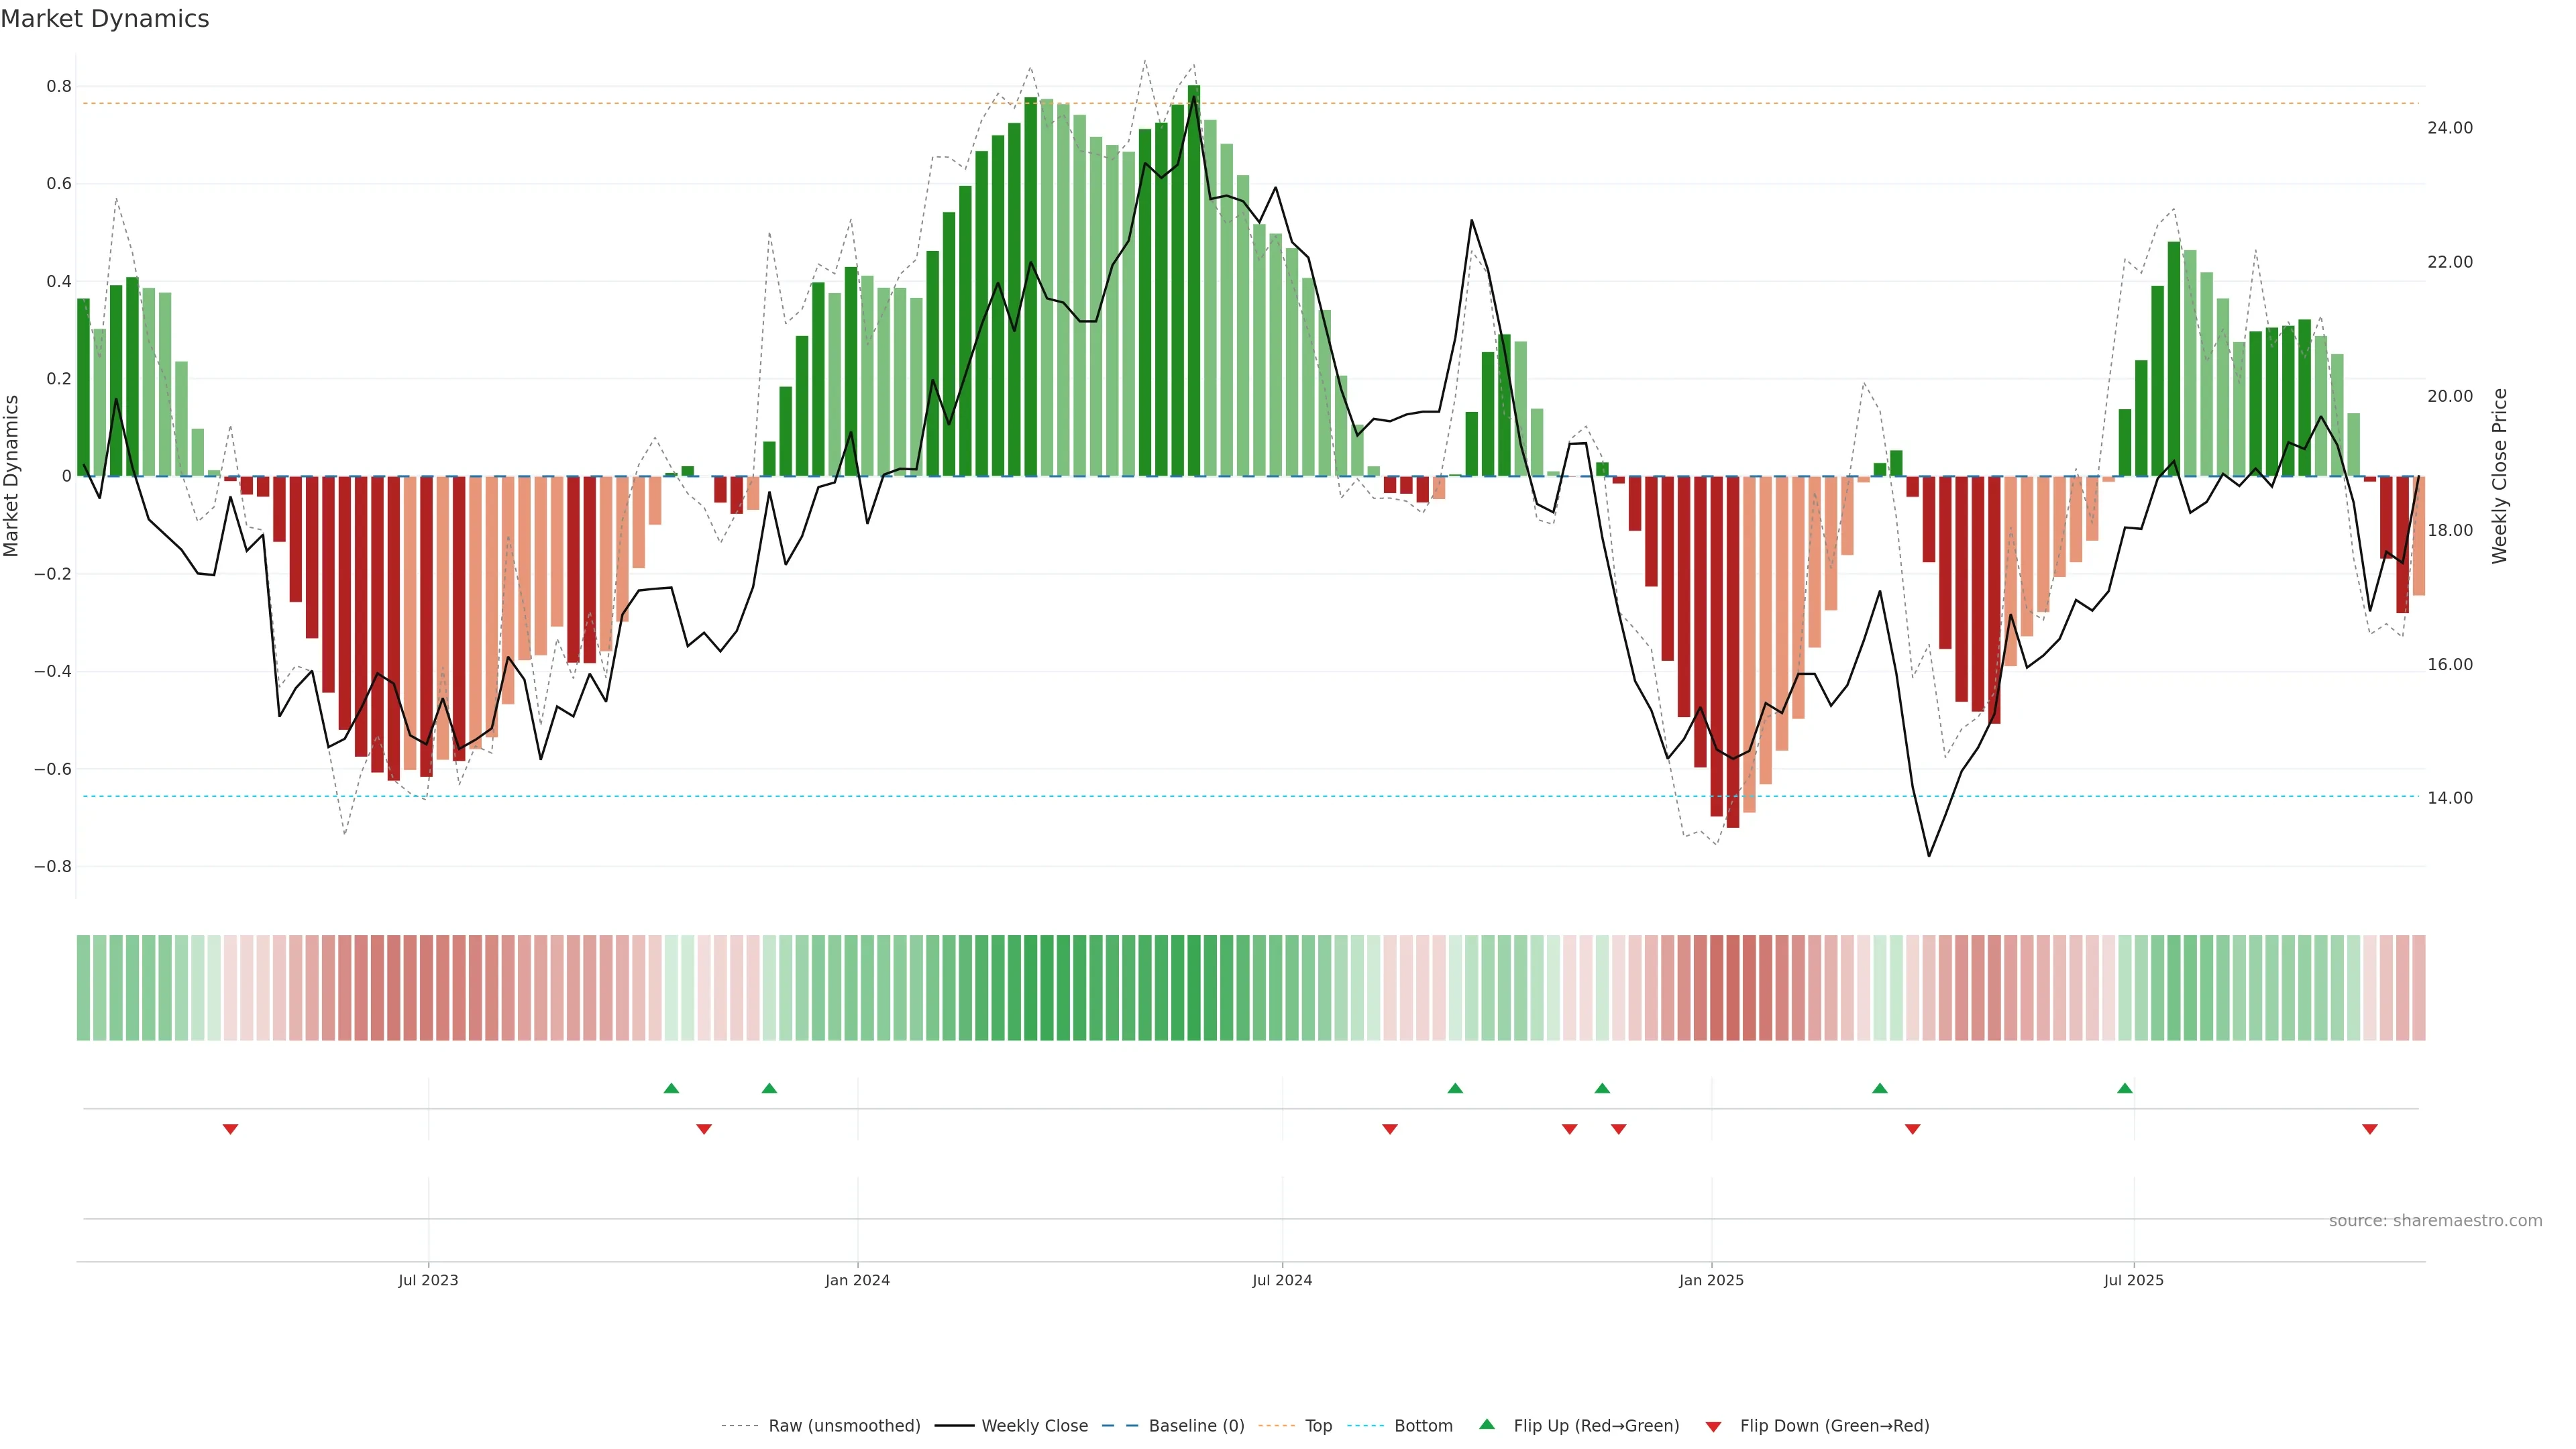Screen dimensions: 2576x1449
Task: Click the red Flip Down triangle legend icon
Action: [1713, 1427]
